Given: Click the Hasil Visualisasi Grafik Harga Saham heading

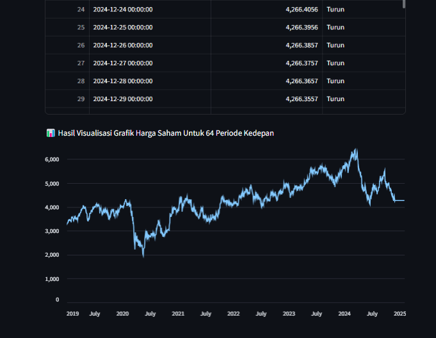Looking at the screenshot, I should coord(166,133).
